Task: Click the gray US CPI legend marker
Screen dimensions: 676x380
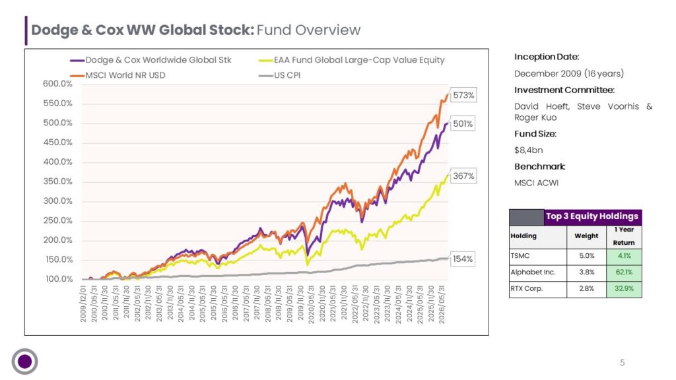Action: 265,76
